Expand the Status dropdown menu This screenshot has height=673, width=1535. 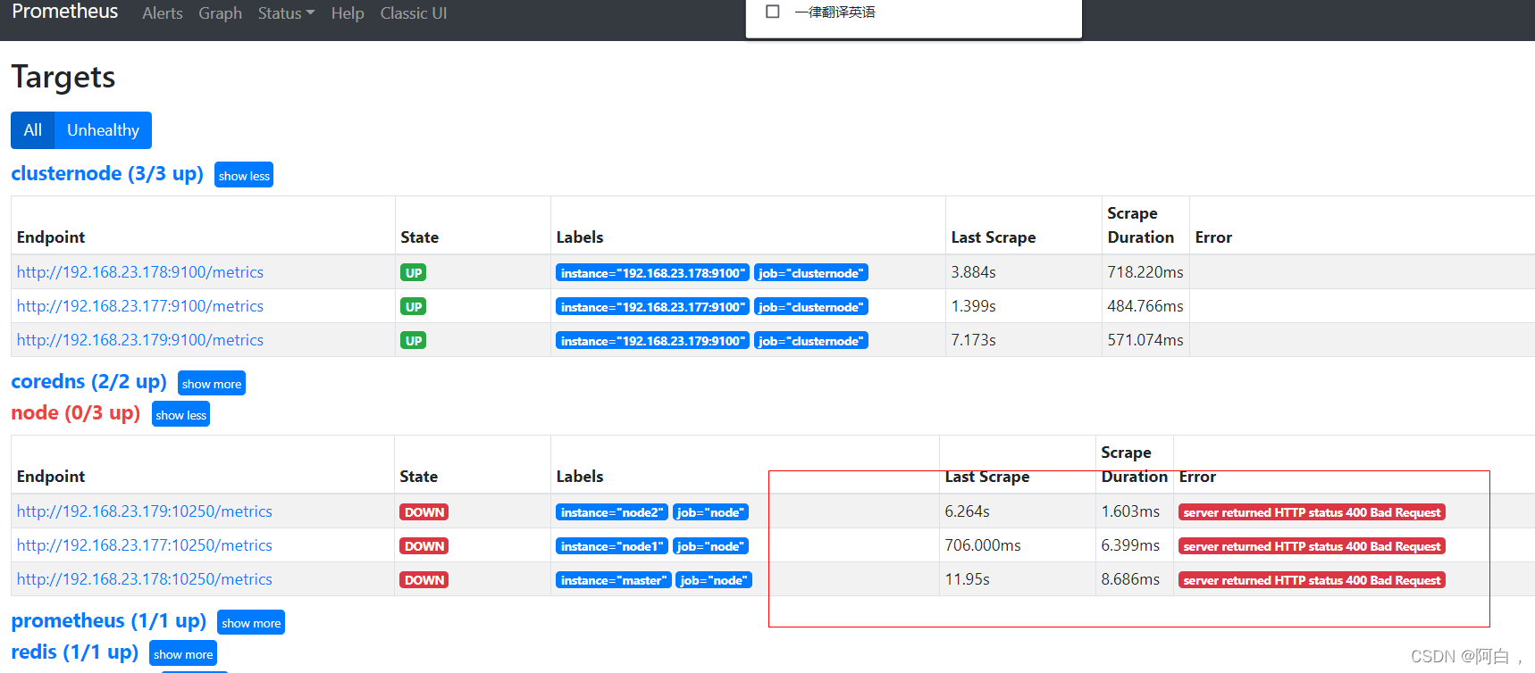286,13
